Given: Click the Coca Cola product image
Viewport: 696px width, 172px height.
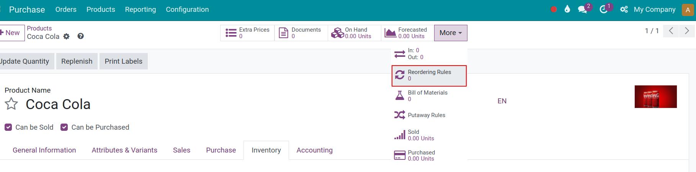Looking at the screenshot, I should [x=655, y=96].
